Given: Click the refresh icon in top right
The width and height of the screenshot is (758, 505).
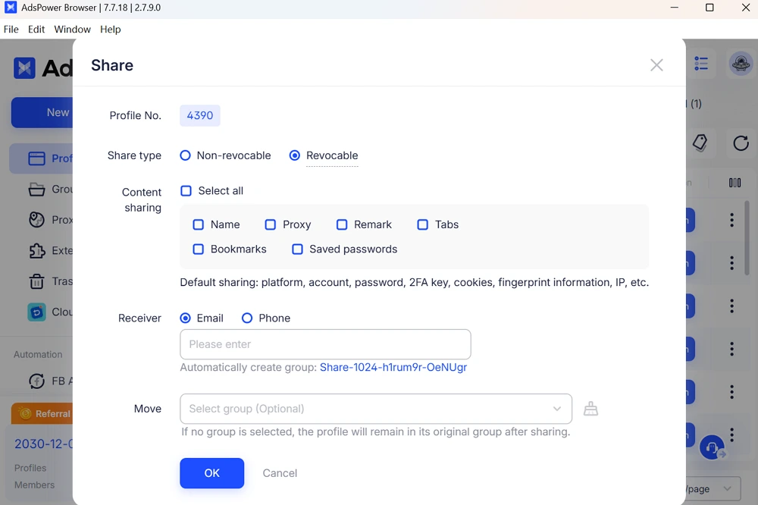Looking at the screenshot, I should click(741, 143).
